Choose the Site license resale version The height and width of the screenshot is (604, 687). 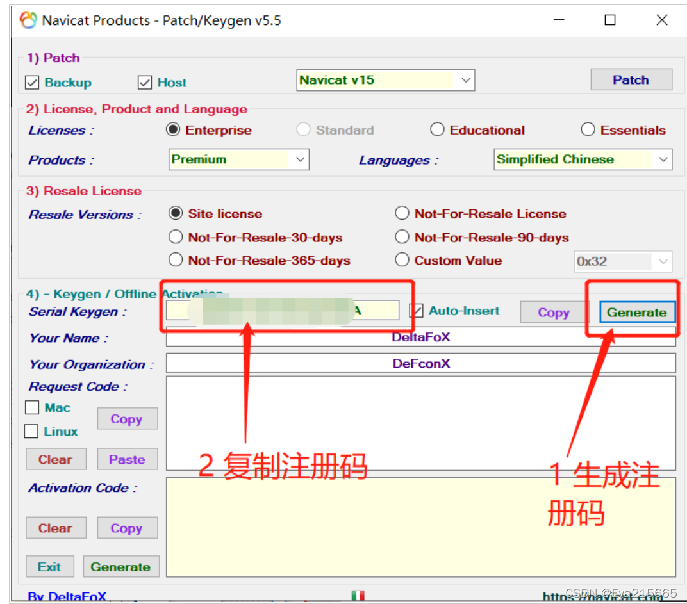click(x=176, y=213)
